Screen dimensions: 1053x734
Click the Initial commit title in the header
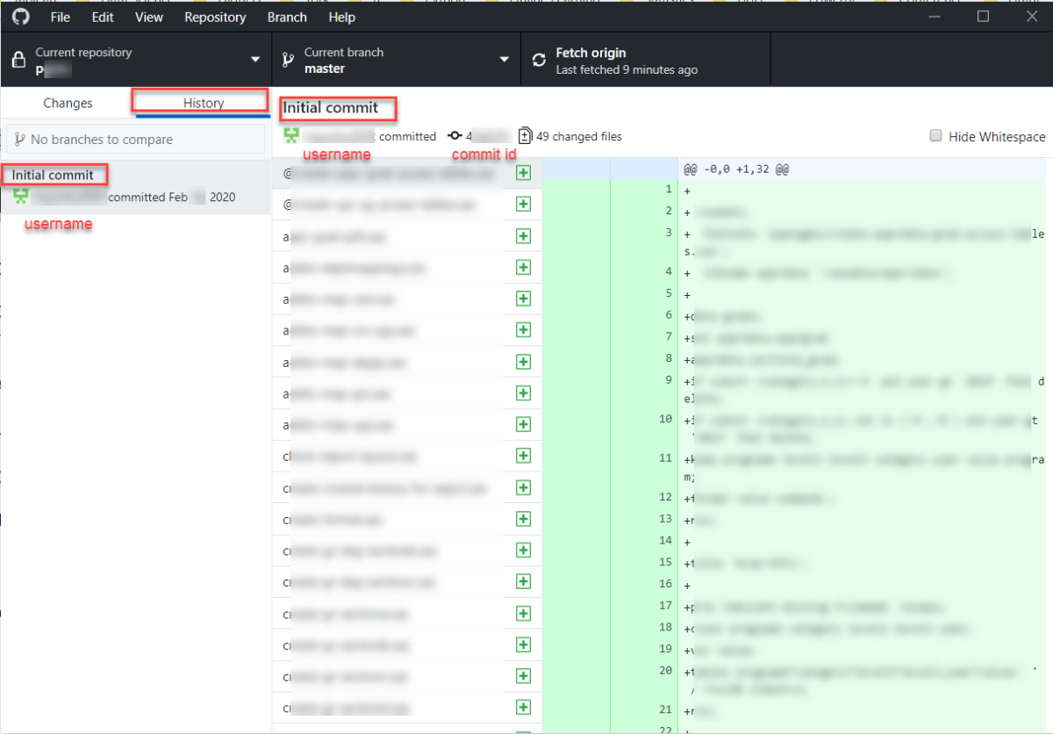330,108
